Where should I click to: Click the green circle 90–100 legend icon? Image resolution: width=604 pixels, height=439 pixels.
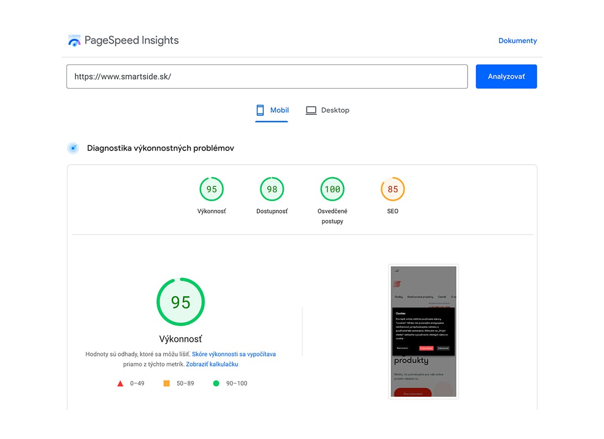pos(216,384)
